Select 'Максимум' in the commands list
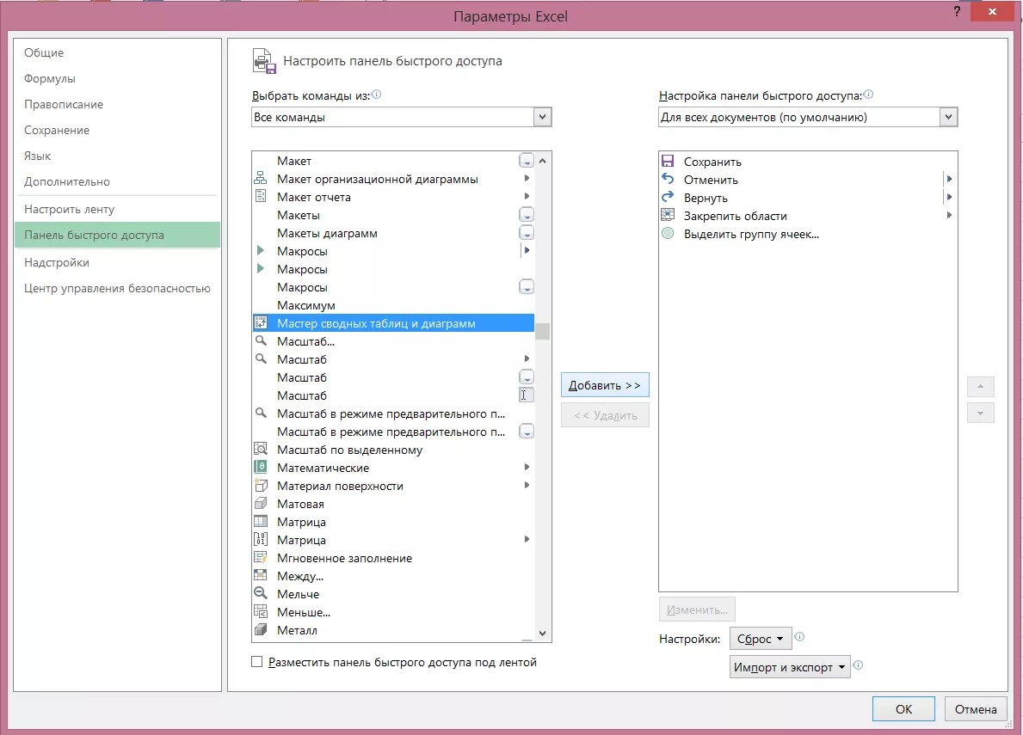Image resolution: width=1023 pixels, height=735 pixels. pos(393,305)
